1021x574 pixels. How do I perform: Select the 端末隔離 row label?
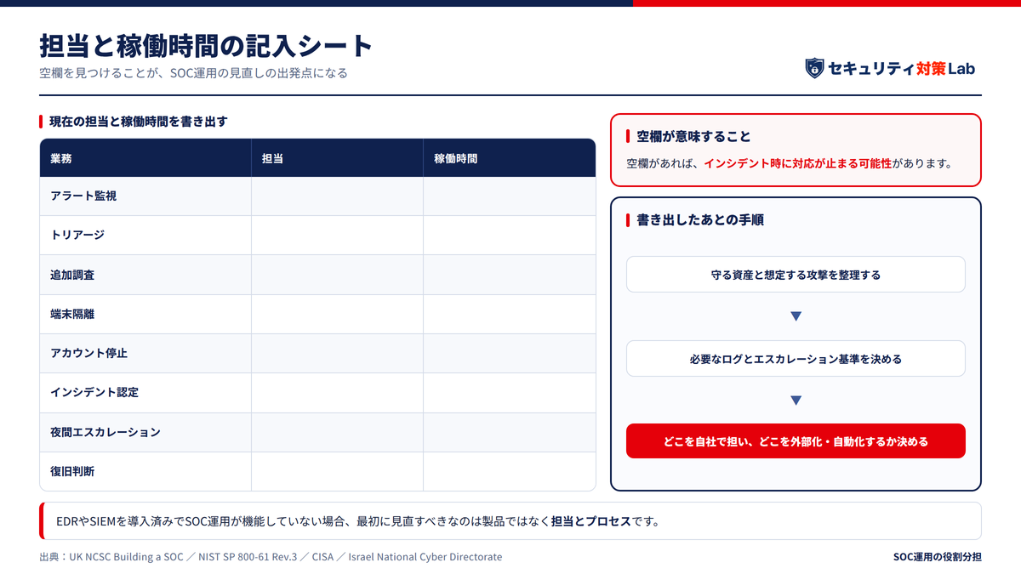pos(72,314)
